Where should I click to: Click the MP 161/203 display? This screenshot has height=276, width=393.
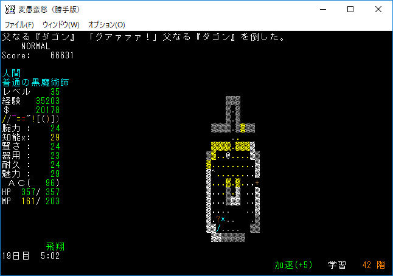click(30, 201)
